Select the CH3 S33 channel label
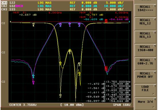The image size is (158, 110). click(8, 9)
